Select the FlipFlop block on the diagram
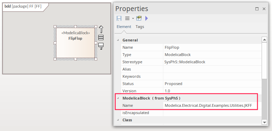The width and height of the screenshot is (272, 131). 75,43
